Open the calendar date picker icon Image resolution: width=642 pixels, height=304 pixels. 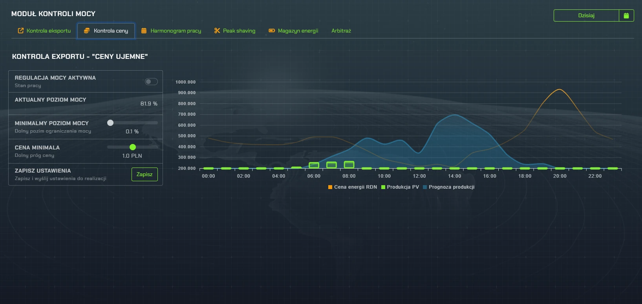[x=626, y=16]
